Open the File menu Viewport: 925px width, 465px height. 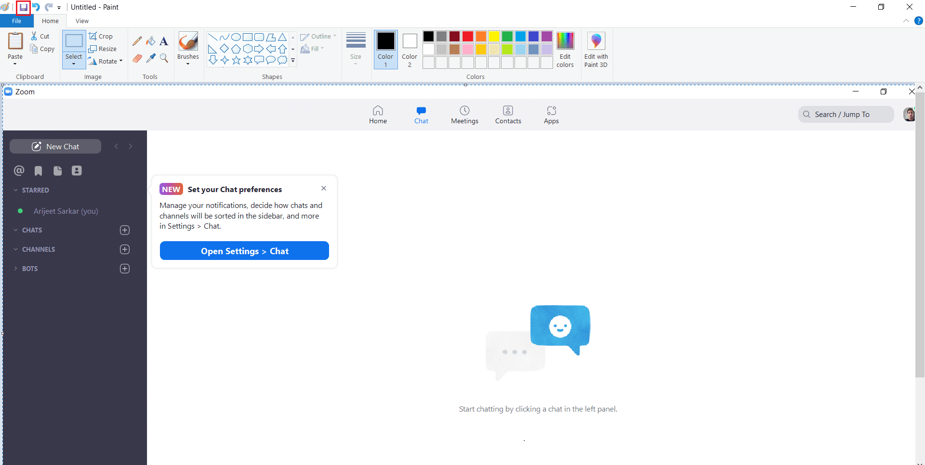tap(16, 21)
